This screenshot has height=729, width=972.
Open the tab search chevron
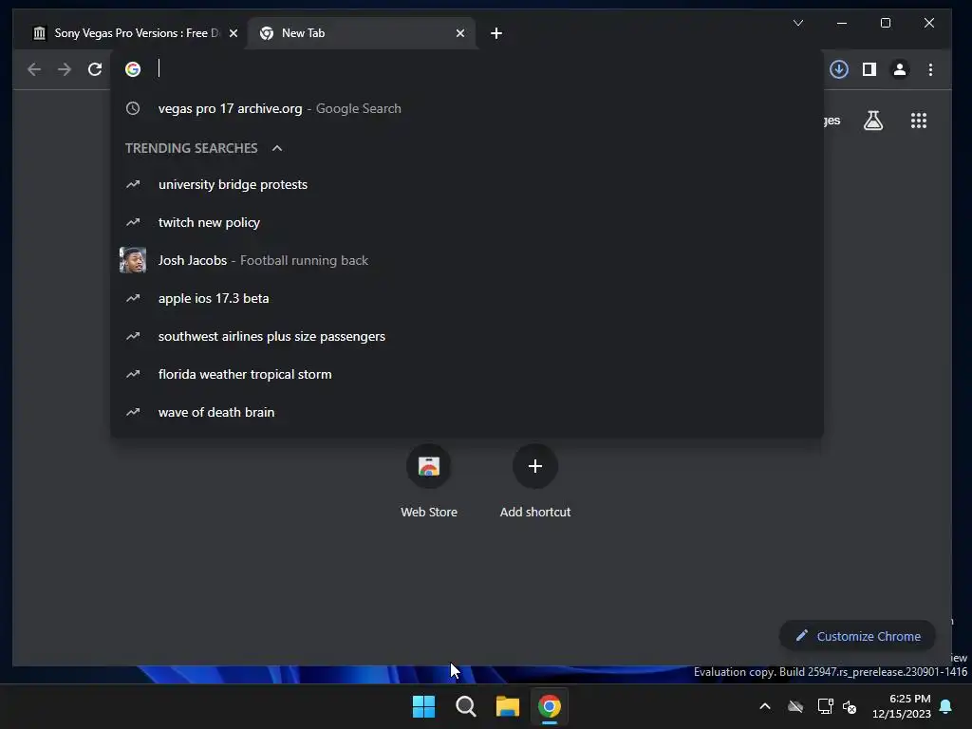[798, 23]
